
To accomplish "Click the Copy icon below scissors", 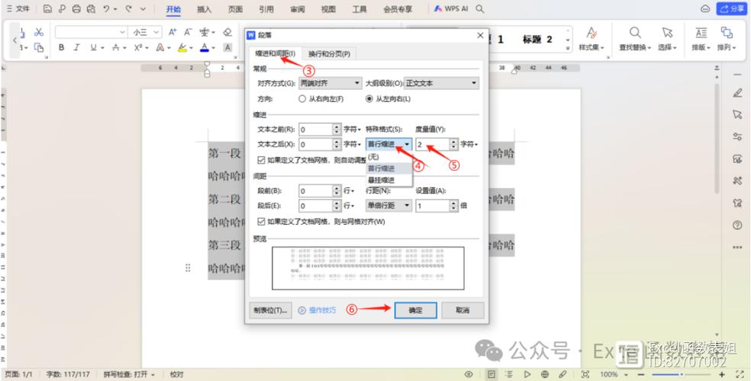I will pyautogui.click(x=39, y=47).
